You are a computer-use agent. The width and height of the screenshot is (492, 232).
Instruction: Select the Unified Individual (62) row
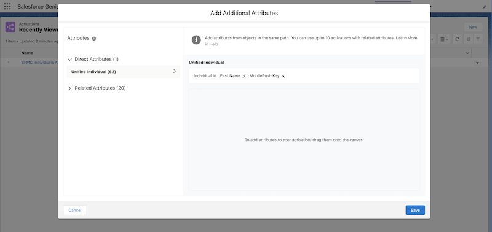[124, 72]
